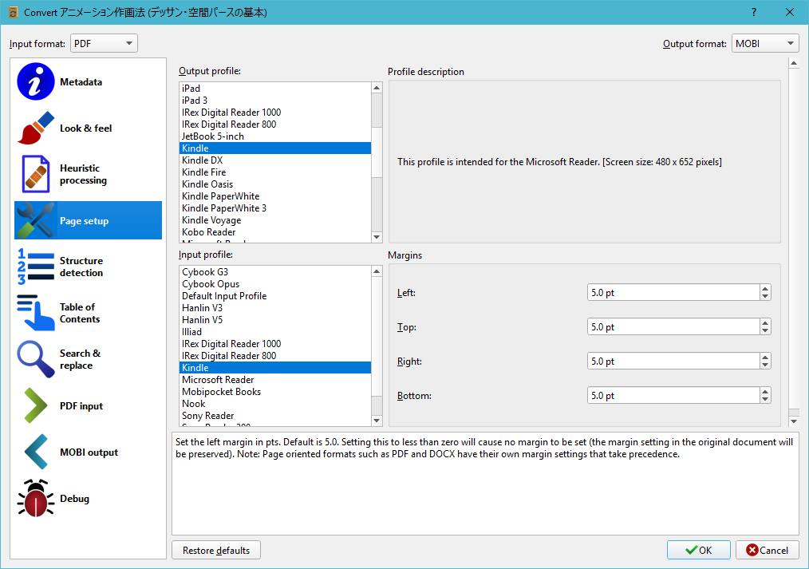Viewport: 809px width, 569px height.
Task: Click the Table of Contents pointer icon
Action: pyautogui.click(x=36, y=313)
